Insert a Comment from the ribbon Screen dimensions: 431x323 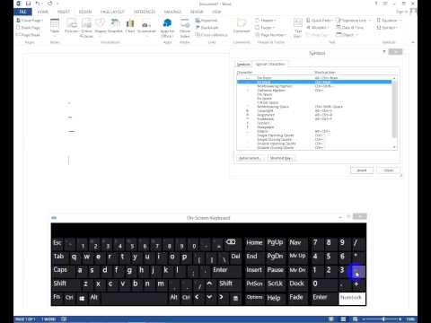pyautogui.click(x=242, y=27)
